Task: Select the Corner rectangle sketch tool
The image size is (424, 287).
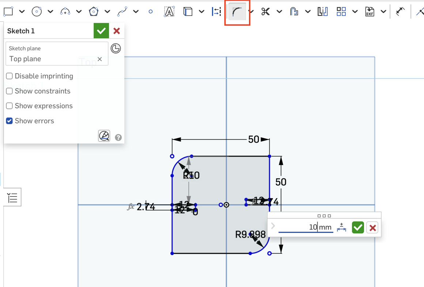Action: (8, 12)
